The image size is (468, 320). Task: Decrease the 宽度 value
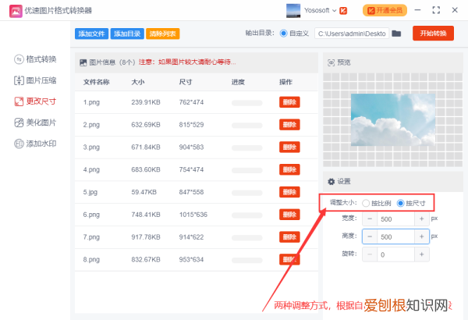pos(370,219)
